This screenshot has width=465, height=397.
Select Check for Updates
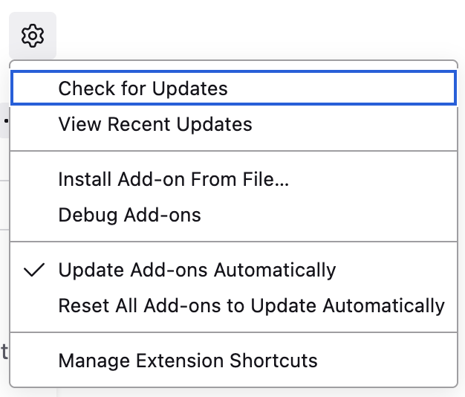pos(143,89)
